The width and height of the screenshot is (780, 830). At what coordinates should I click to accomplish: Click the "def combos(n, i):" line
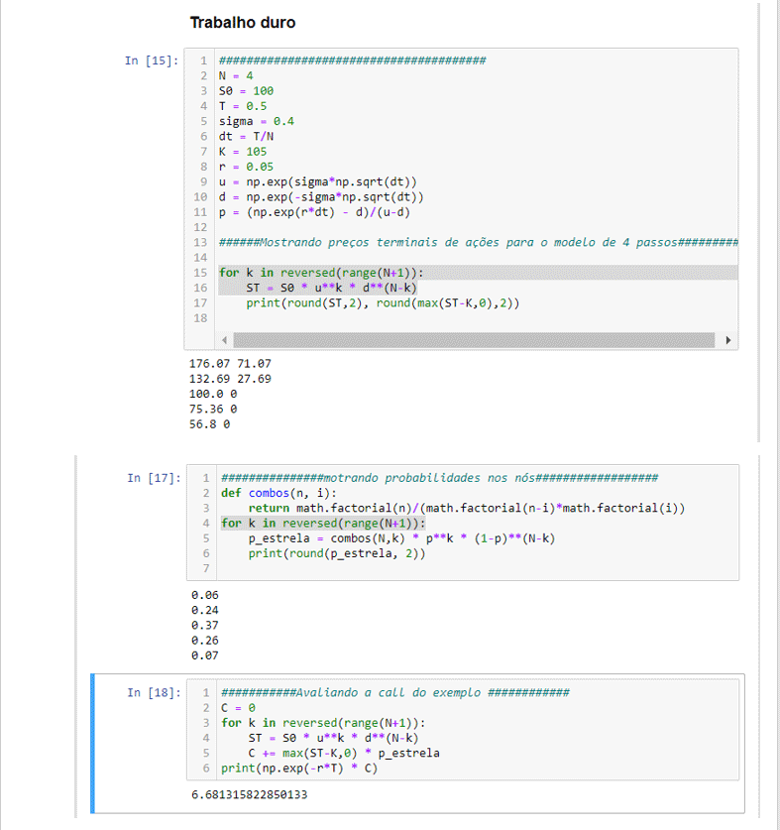[x=279, y=493]
